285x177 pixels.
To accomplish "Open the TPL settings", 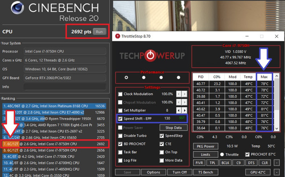I will pos(212,163).
